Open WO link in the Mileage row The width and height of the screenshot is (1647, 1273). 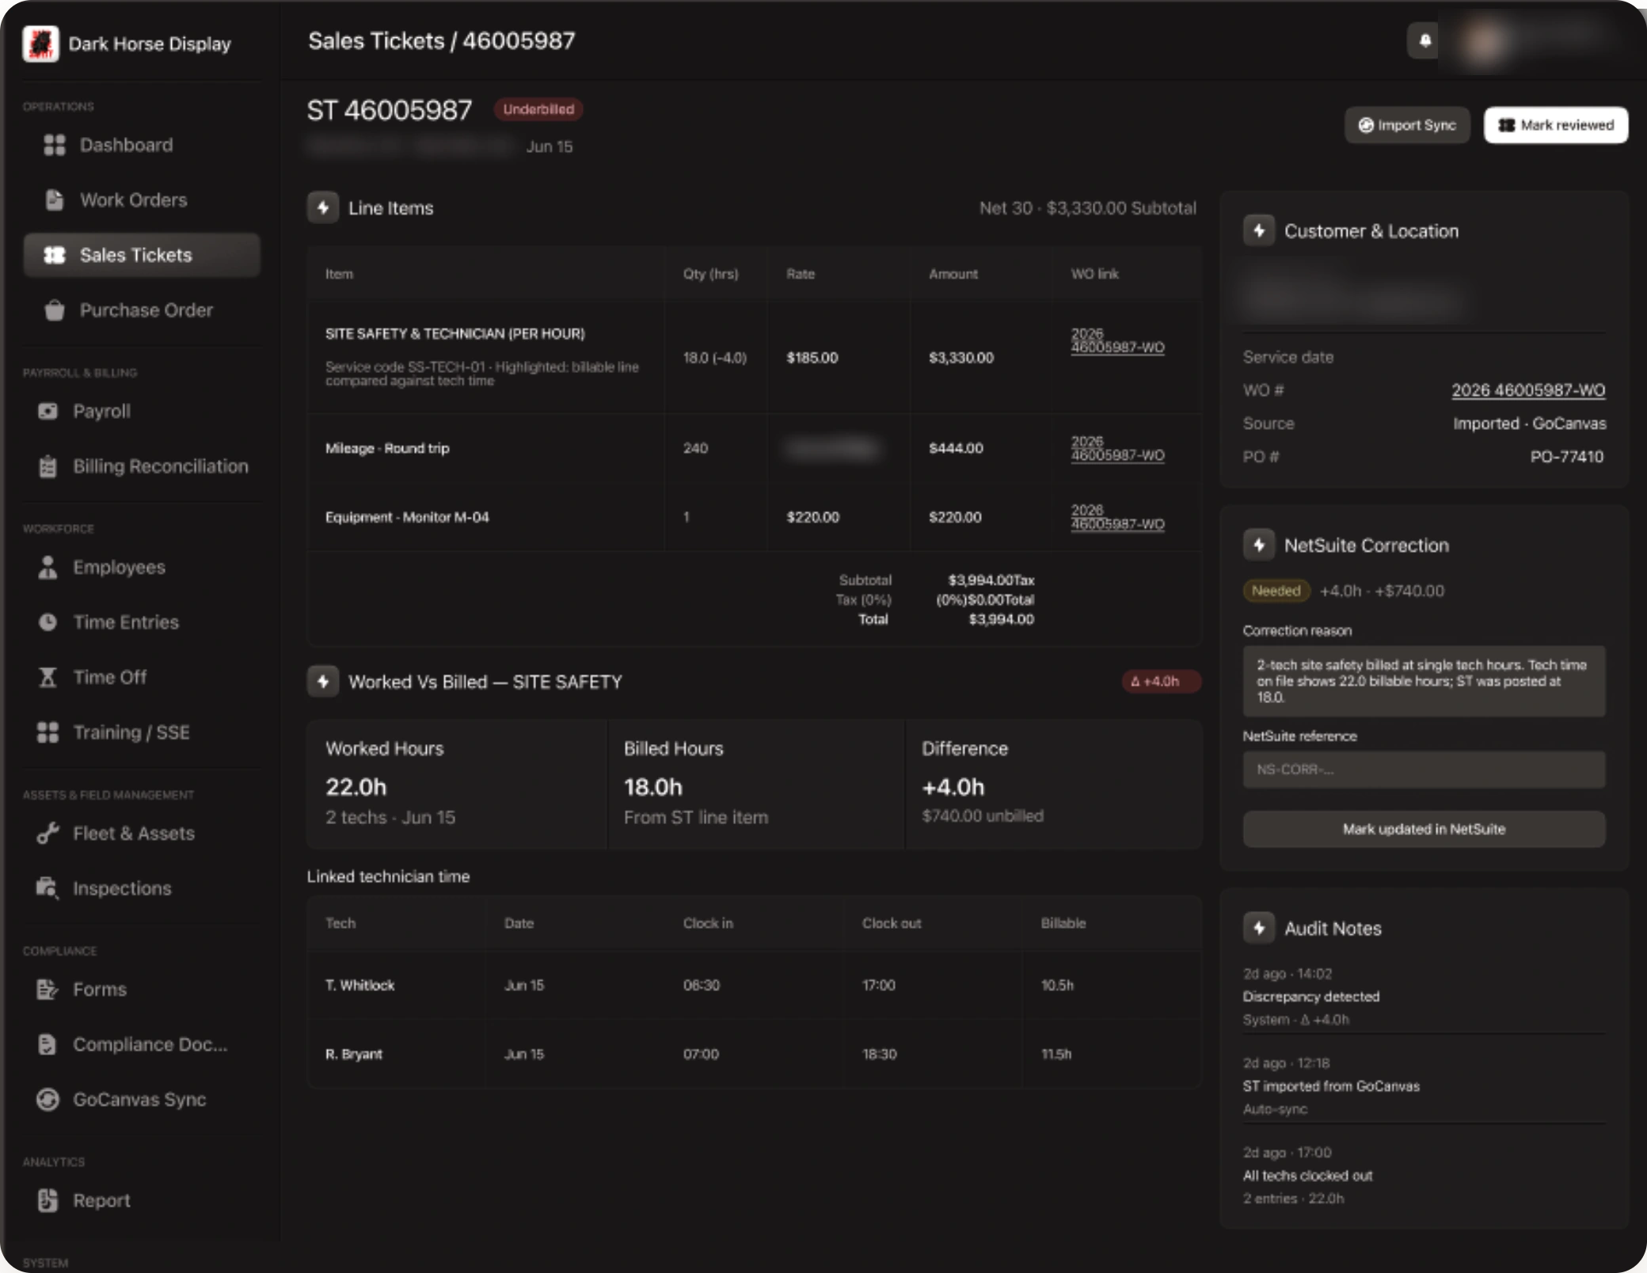coord(1117,448)
